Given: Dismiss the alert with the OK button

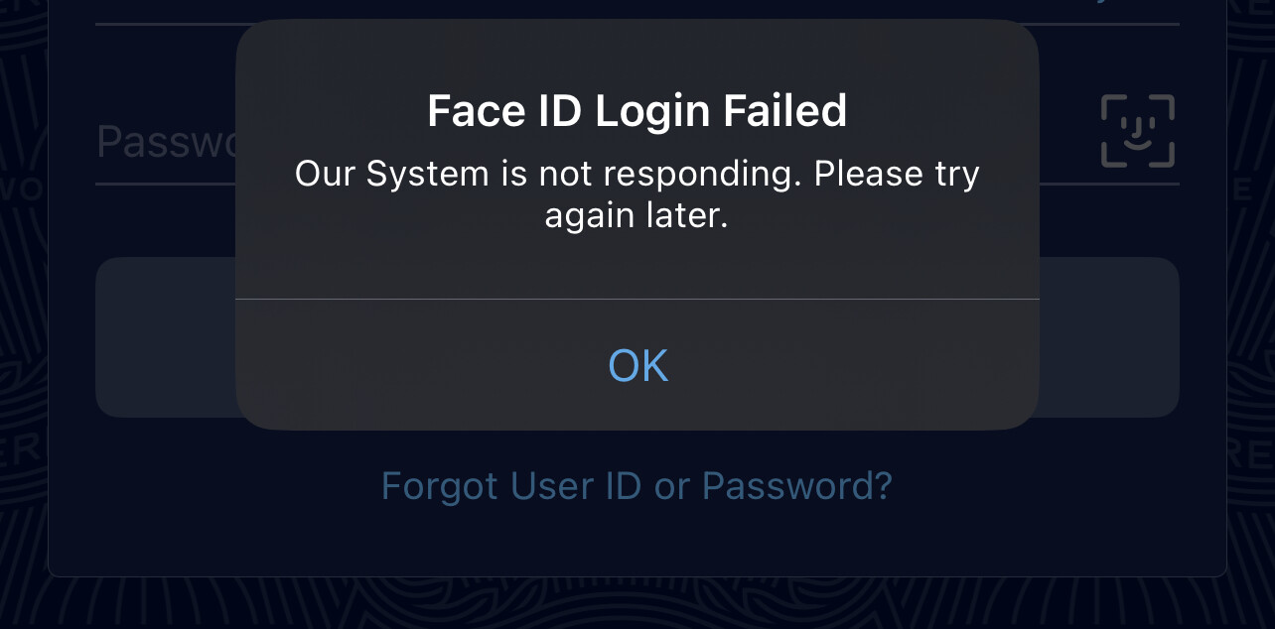Looking at the screenshot, I should click(x=637, y=365).
